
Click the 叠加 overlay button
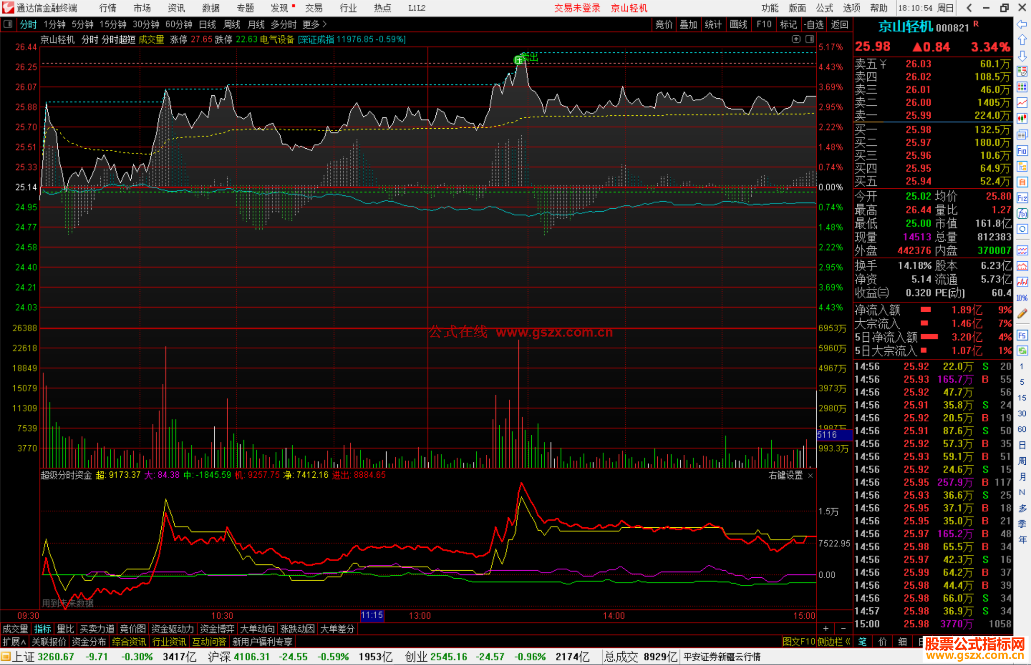click(688, 24)
